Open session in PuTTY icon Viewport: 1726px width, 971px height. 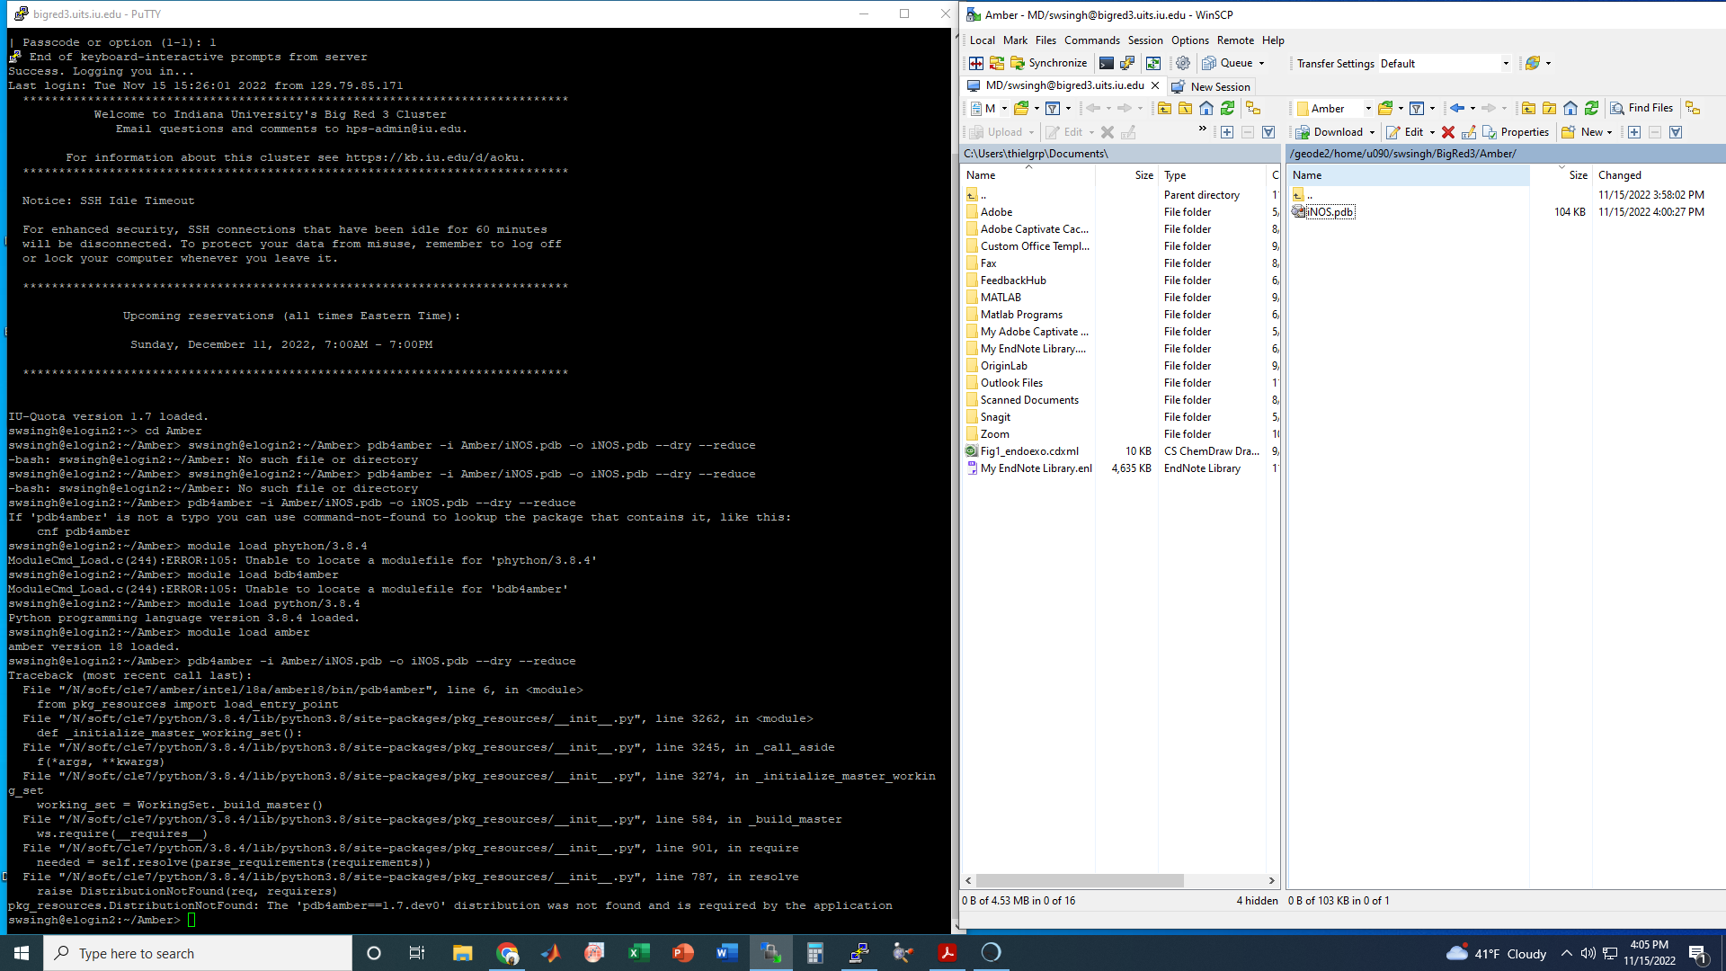(x=1127, y=63)
